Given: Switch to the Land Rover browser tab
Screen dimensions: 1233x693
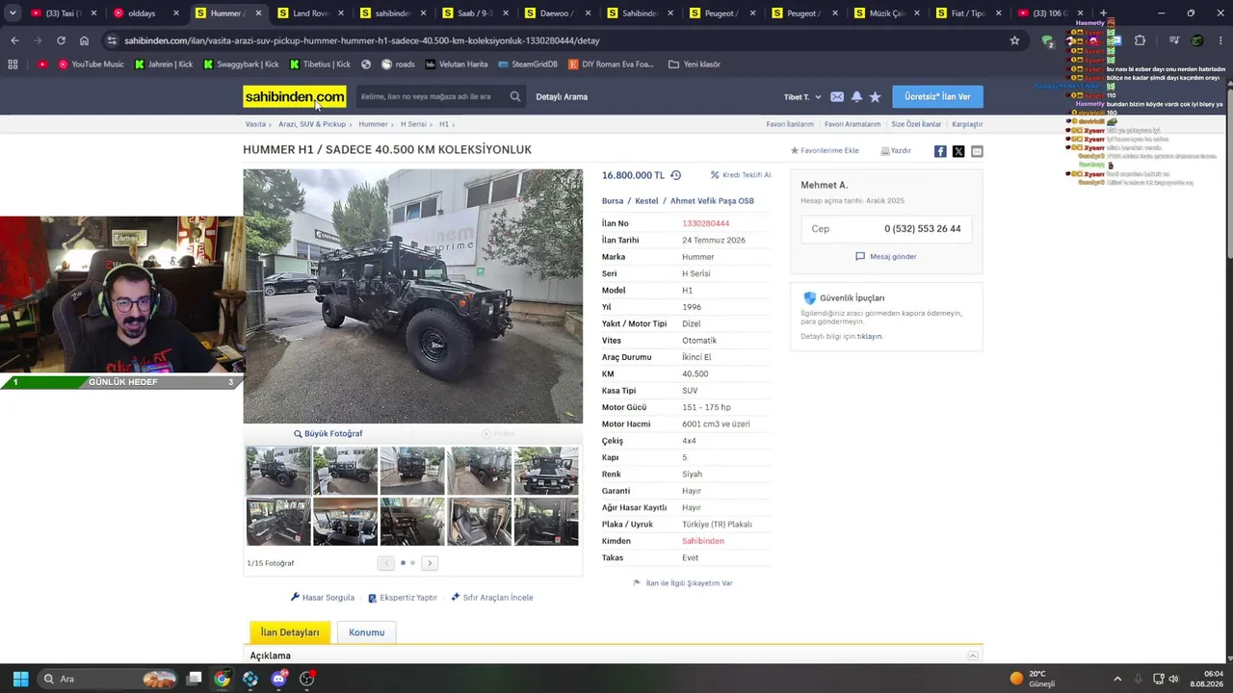Looking at the screenshot, I should point(310,13).
